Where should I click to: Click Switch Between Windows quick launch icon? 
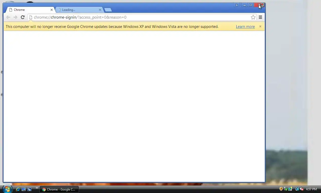pyautogui.click(x=29, y=189)
